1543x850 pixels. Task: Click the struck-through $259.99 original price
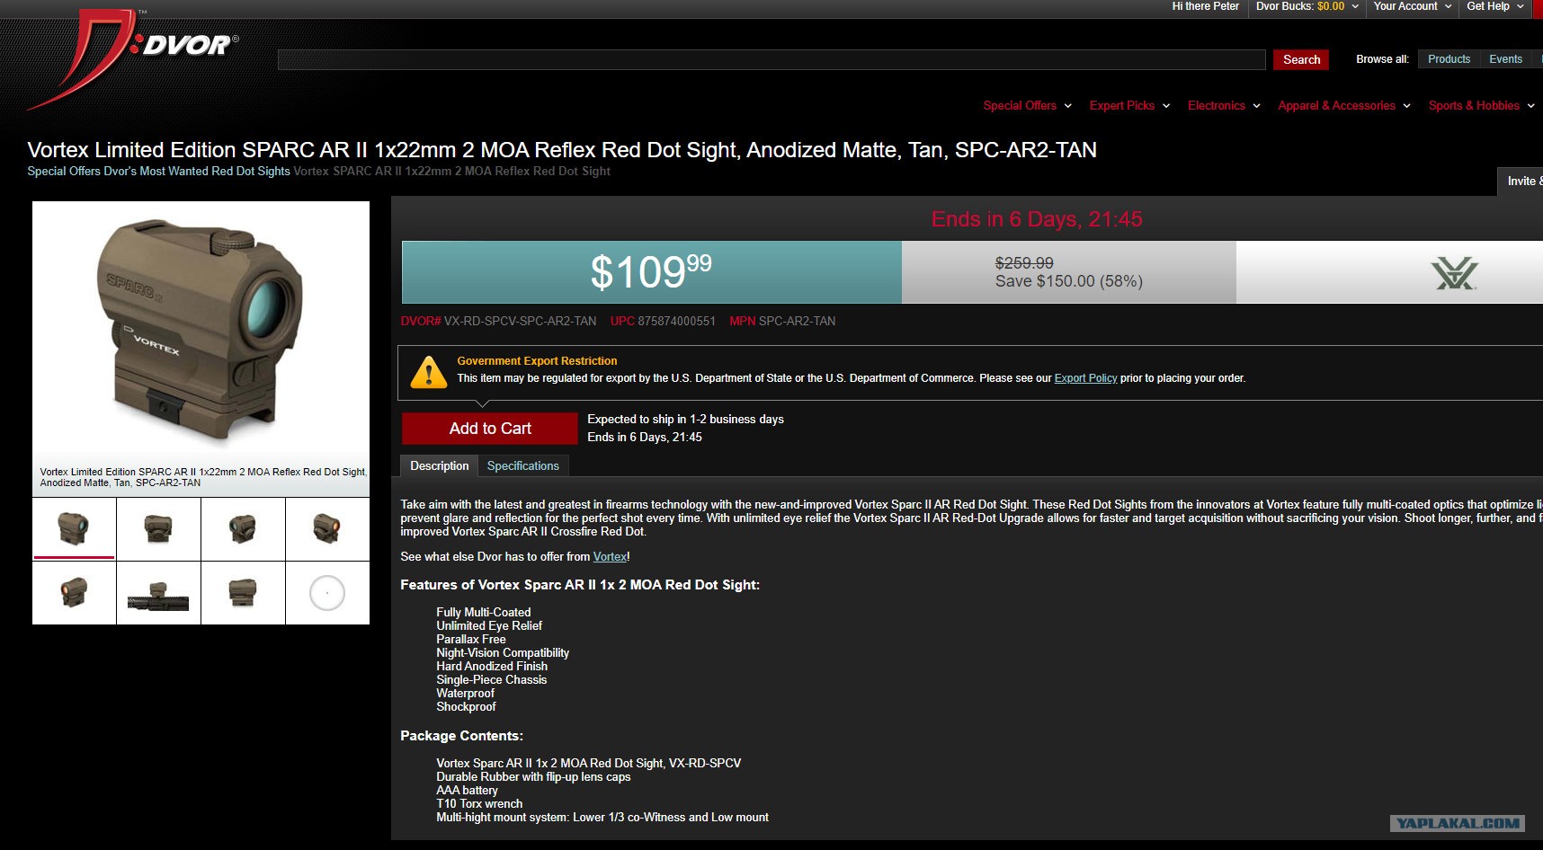point(1024,263)
